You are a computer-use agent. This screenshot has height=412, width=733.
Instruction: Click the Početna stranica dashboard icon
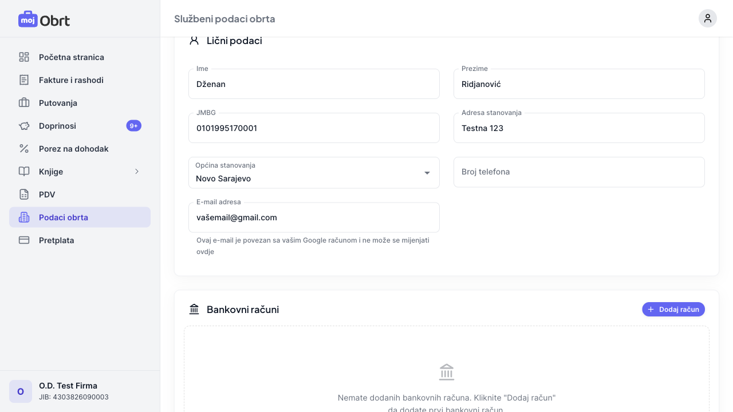point(24,57)
